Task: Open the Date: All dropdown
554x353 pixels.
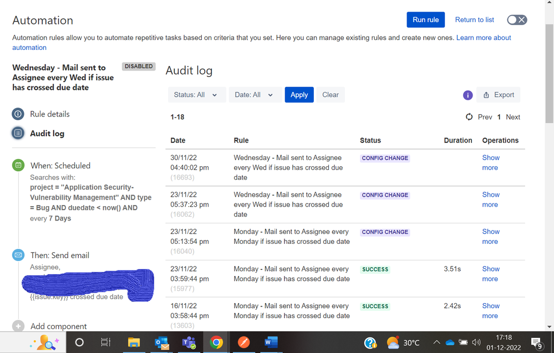Action: pos(255,95)
